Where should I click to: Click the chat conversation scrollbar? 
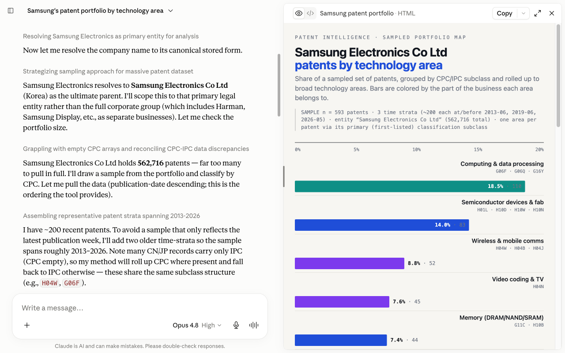point(279,85)
